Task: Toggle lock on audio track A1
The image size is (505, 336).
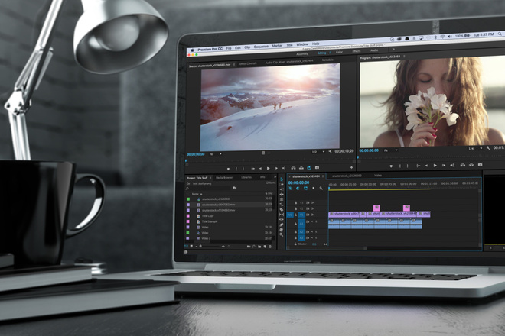Action: 295,224
